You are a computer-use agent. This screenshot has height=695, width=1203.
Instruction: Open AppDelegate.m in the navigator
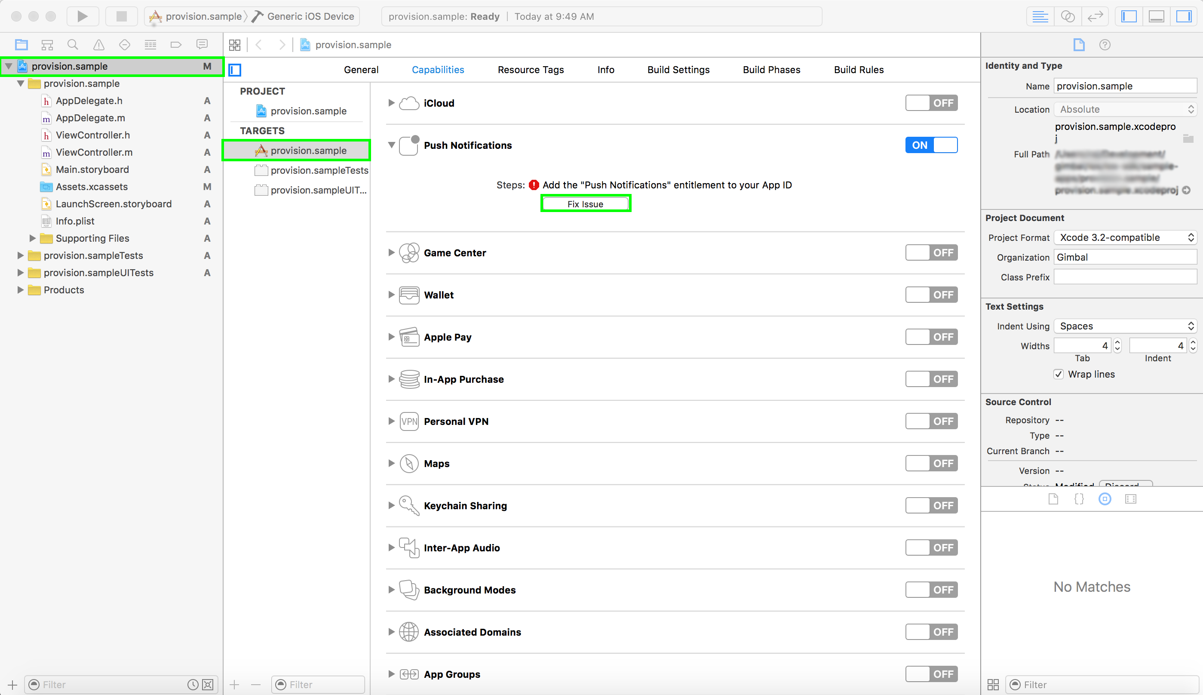point(90,118)
